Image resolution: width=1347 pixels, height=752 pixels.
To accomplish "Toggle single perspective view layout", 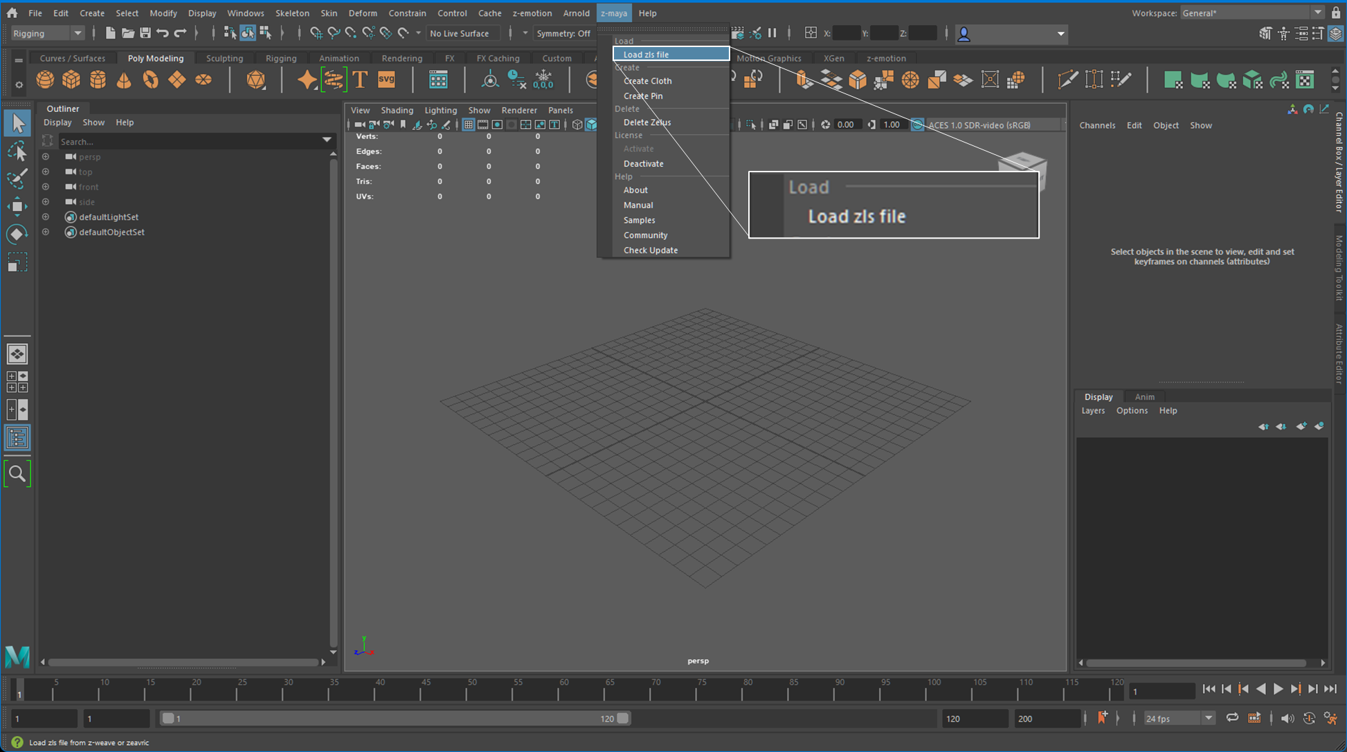I will pos(17,354).
